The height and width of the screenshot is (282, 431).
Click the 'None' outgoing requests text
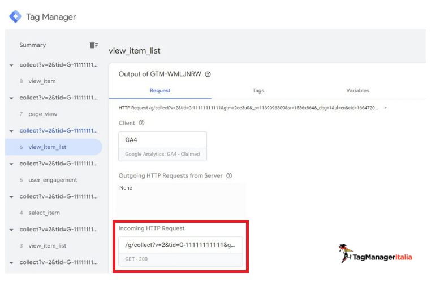126,188
